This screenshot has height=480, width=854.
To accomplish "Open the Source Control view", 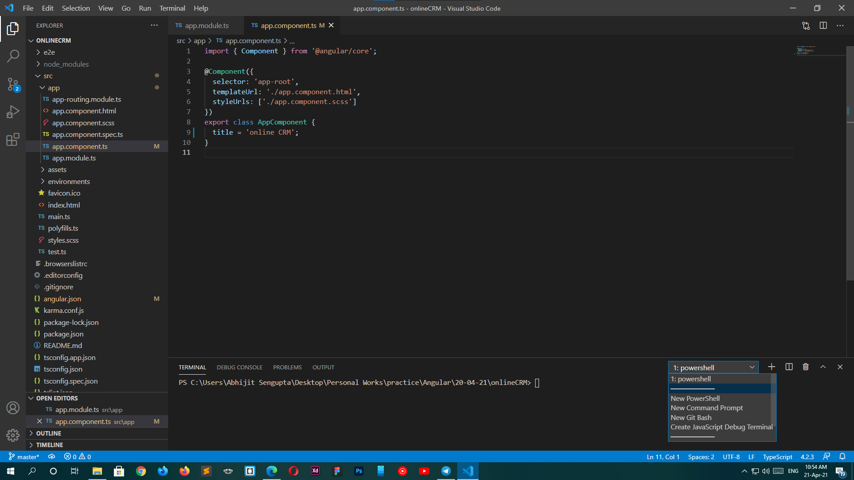I will (13, 84).
